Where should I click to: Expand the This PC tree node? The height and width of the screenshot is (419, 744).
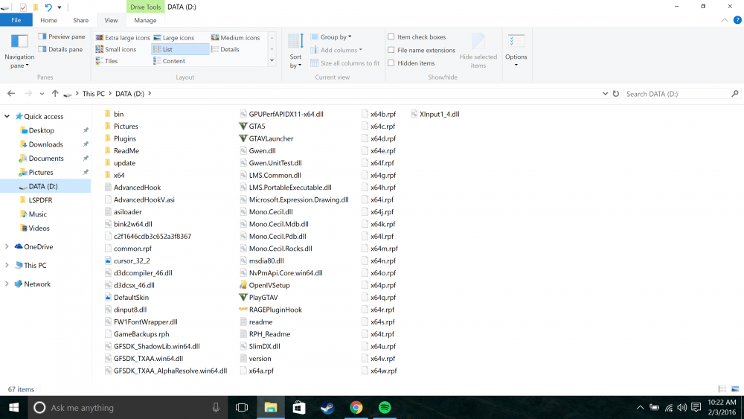pyautogui.click(x=7, y=265)
